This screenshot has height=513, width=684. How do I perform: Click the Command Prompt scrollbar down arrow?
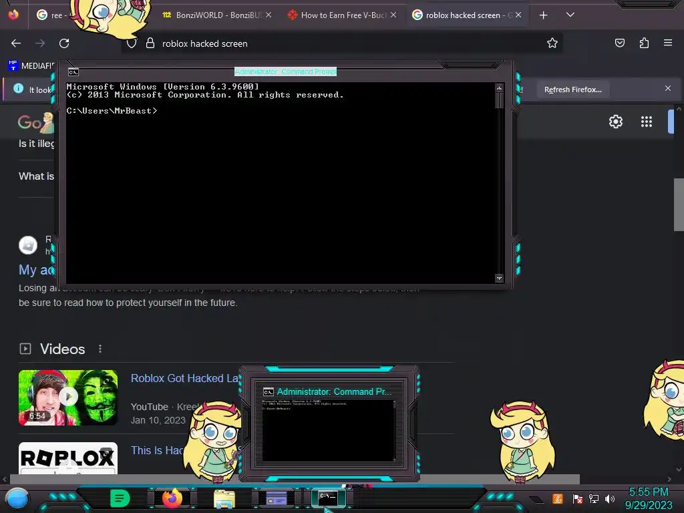point(499,279)
